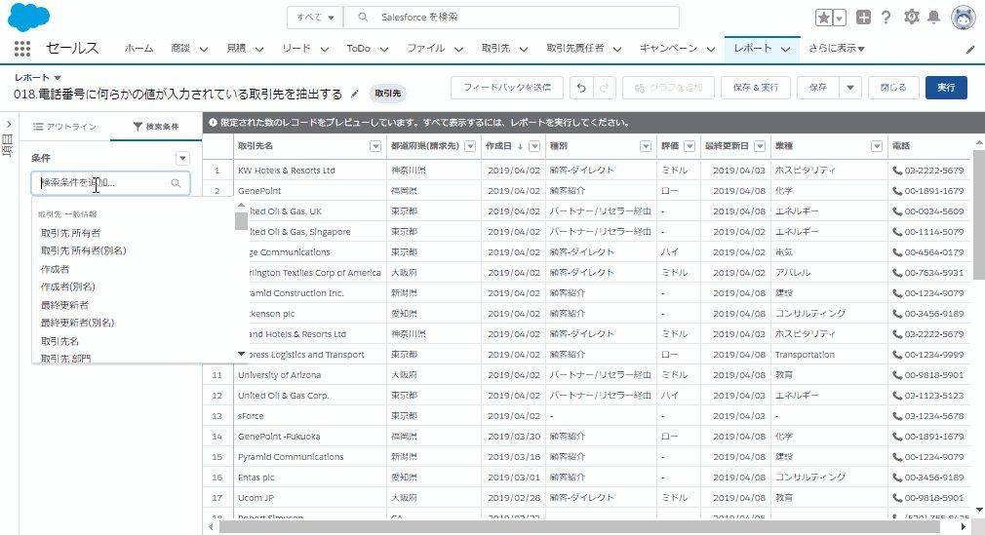Expand the ToDo tab dropdown chevron

click(384, 49)
